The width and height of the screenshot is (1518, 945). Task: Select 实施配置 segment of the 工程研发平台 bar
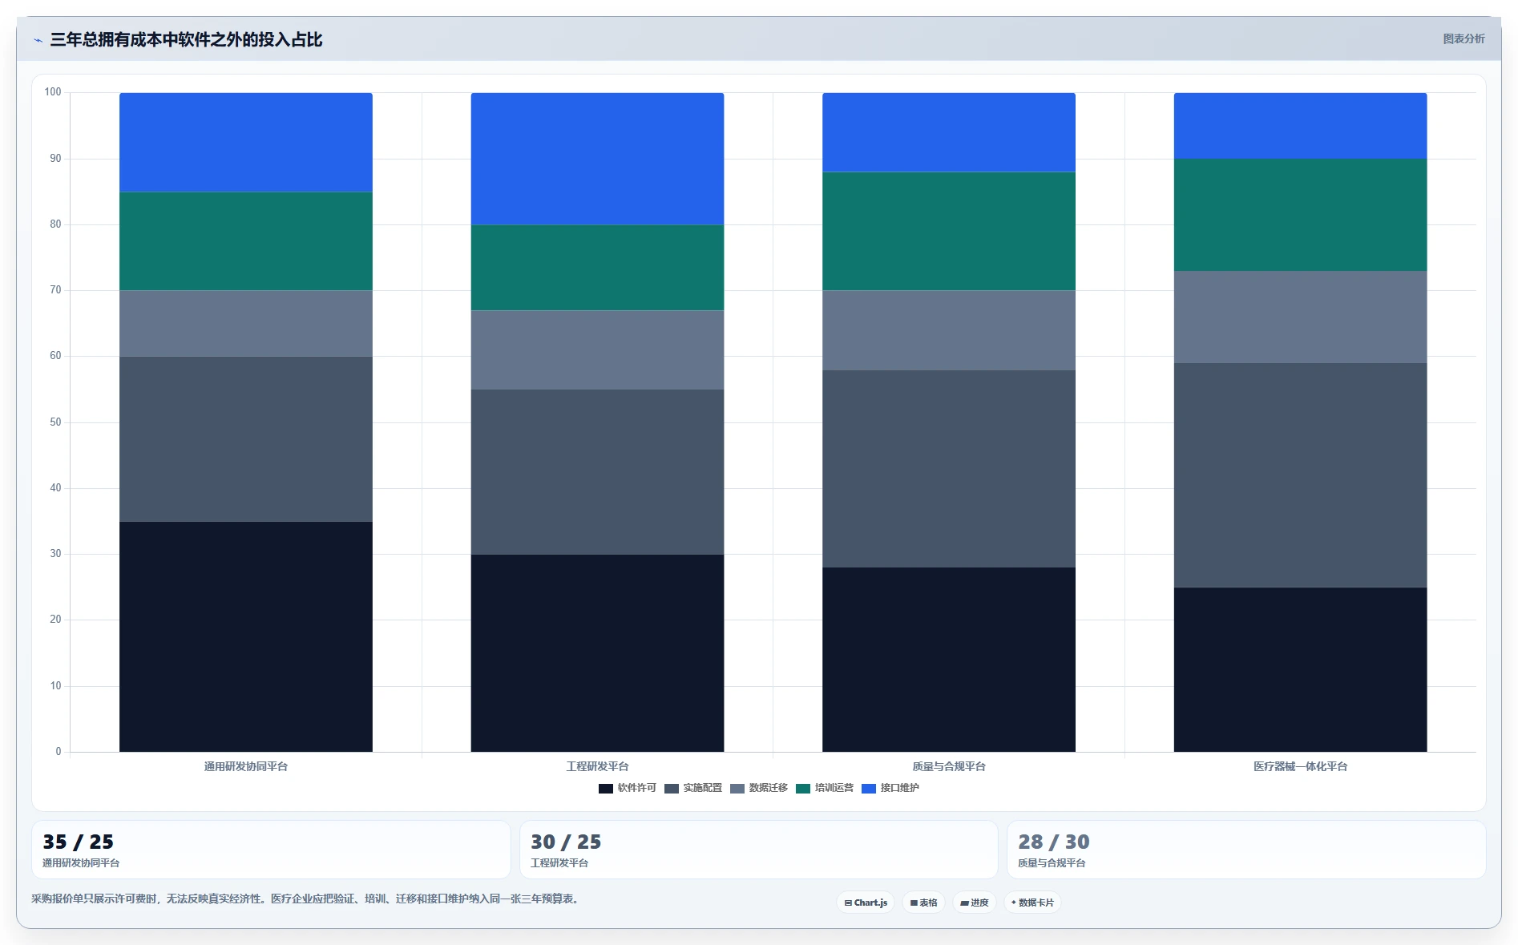597,472
